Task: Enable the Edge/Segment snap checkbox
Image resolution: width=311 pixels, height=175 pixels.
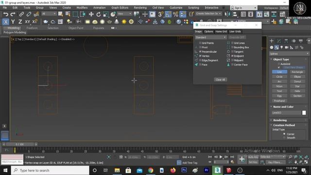Action: (200, 60)
